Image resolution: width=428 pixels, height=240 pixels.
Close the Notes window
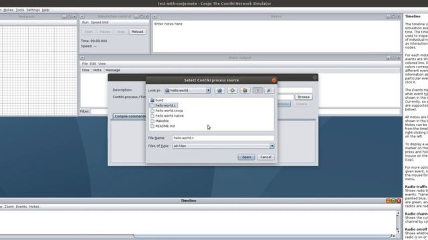pos(399,17)
